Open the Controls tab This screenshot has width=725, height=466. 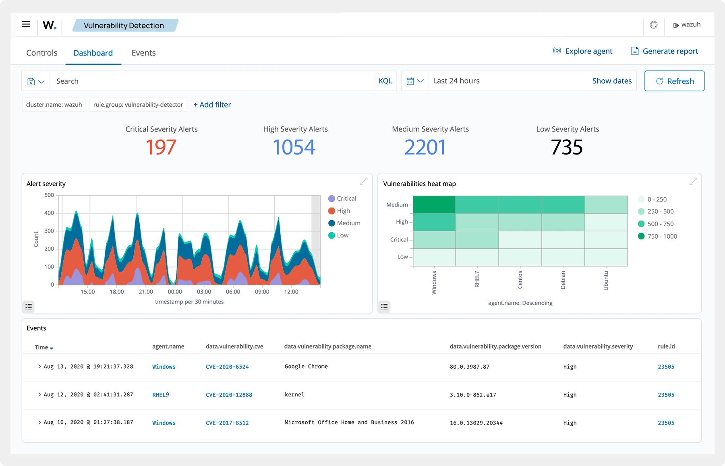(41, 53)
